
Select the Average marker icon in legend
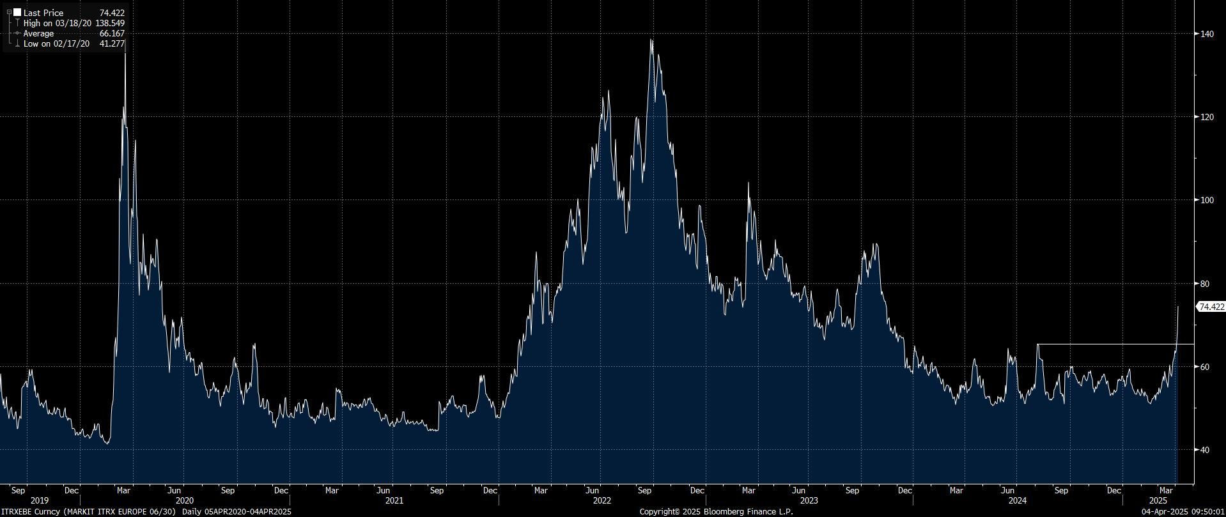pyautogui.click(x=17, y=33)
